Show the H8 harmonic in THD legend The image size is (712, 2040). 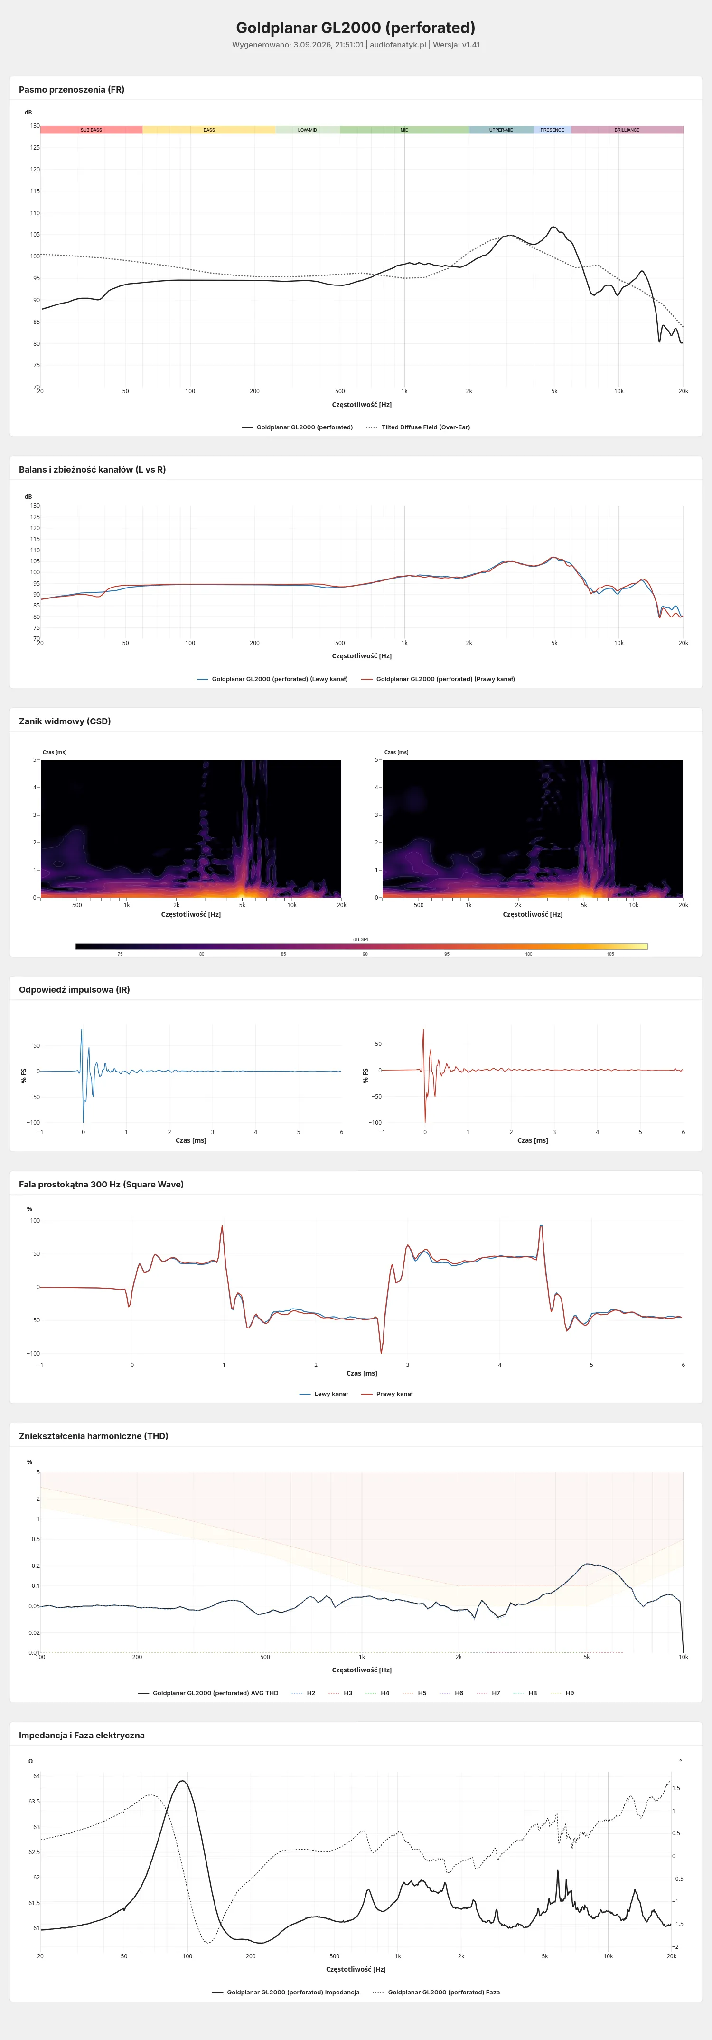[x=525, y=1693]
